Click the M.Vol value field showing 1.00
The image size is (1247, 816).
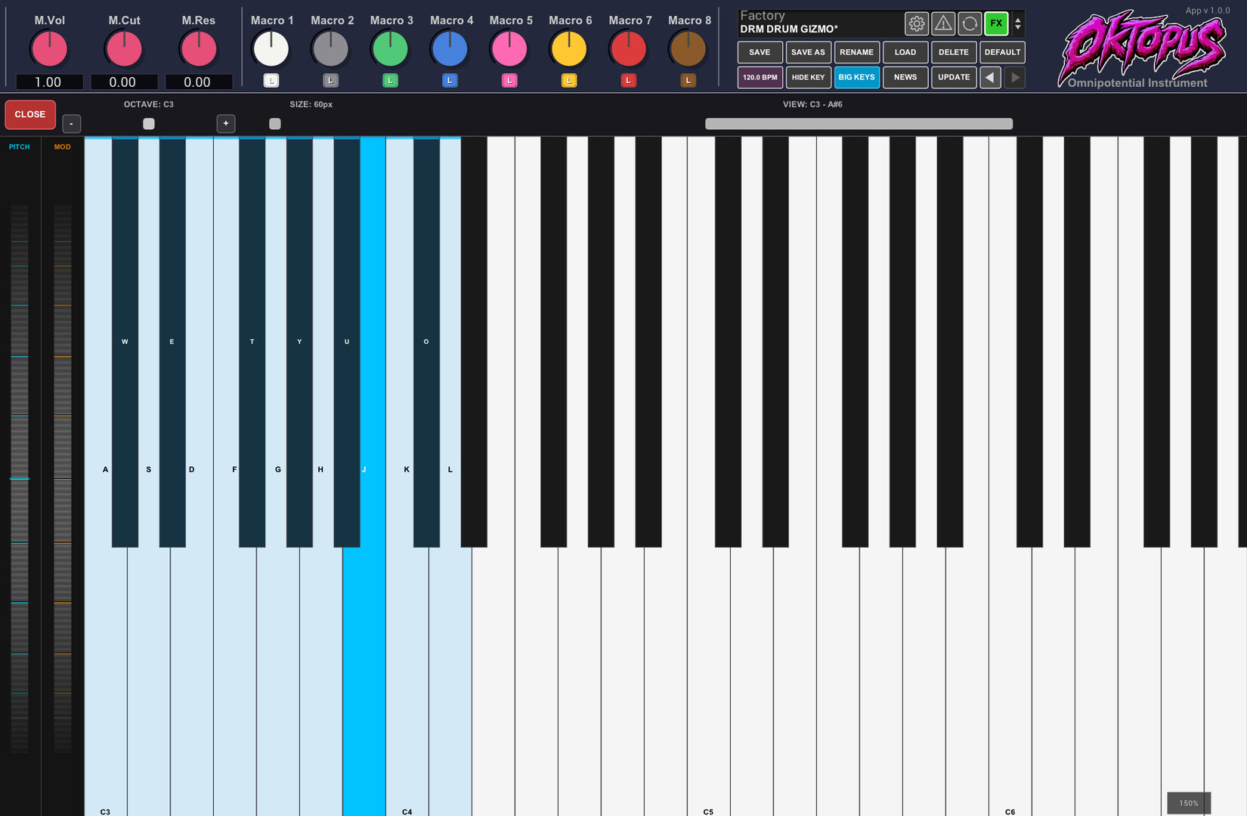click(x=49, y=82)
